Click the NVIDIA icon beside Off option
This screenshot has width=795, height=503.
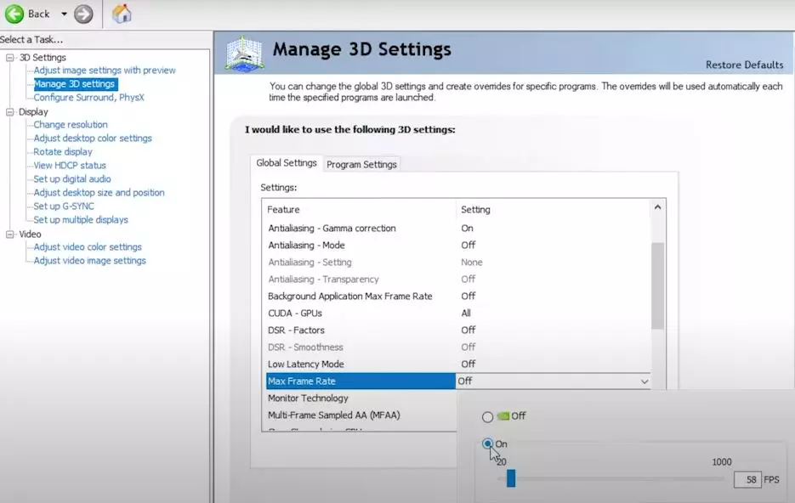[x=503, y=415]
